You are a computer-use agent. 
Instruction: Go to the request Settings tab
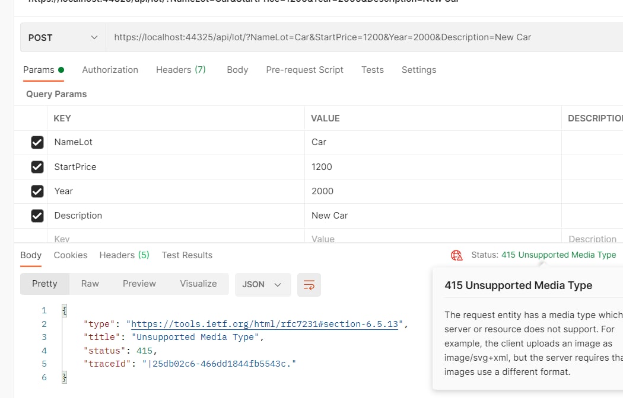pyautogui.click(x=418, y=70)
